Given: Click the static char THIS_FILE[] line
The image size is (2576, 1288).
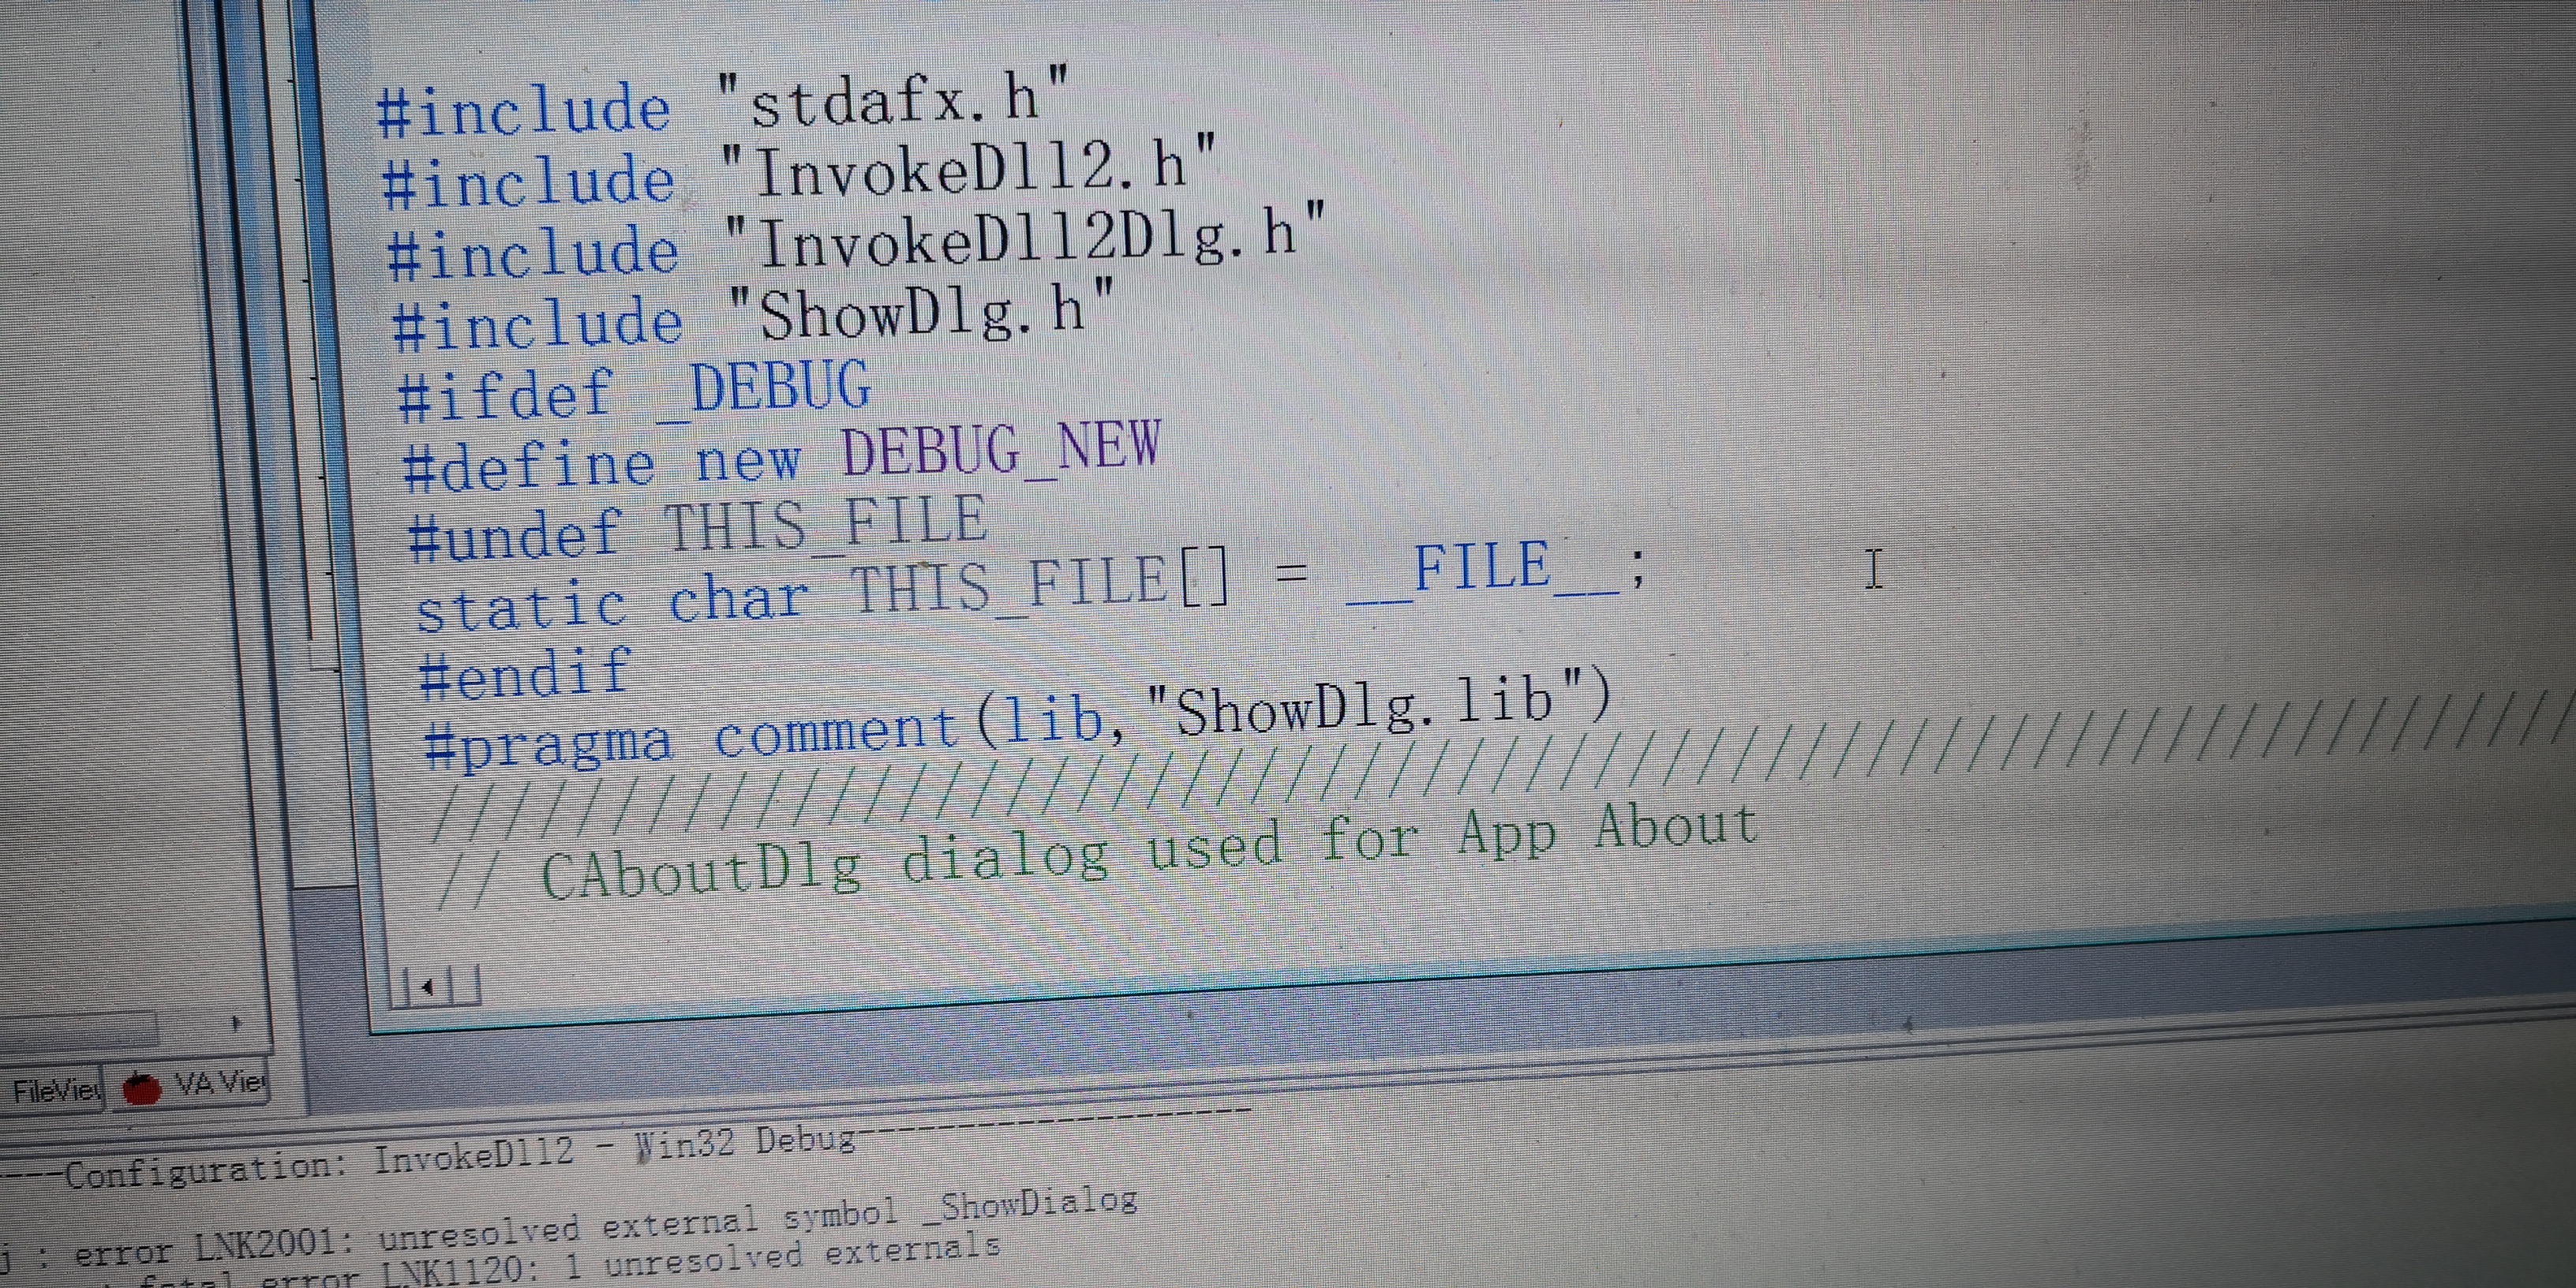Looking at the screenshot, I should [x=1030, y=588].
